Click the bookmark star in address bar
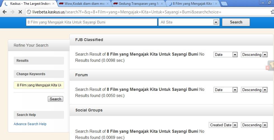This screenshot has height=140, width=274. (272, 12)
